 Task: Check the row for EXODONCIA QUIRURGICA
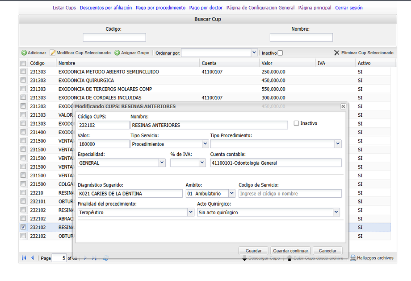pyautogui.click(x=23, y=81)
